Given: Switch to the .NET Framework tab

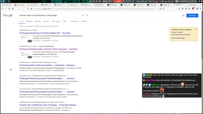Looking at the screenshot, I should (x=33, y=5).
